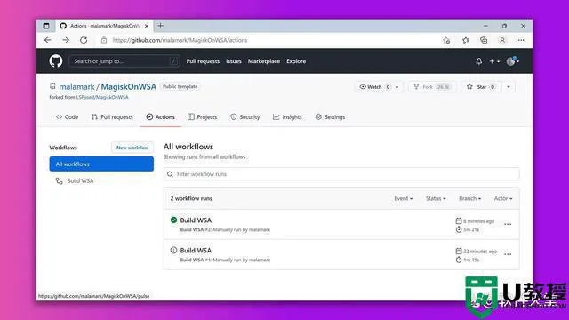Switch to the Settings tab
Viewport: 569px width, 320px height.
pos(330,116)
